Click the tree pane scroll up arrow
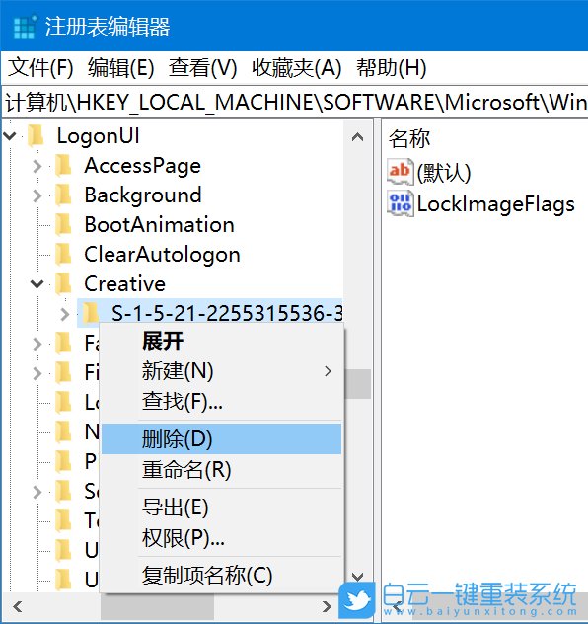This screenshot has width=588, height=624. [x=357, y=137]
